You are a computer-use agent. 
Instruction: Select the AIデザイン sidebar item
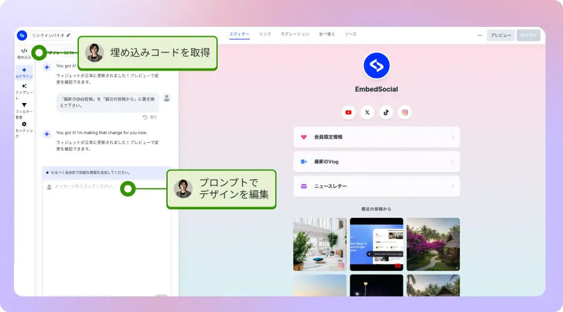coord(24,73)
